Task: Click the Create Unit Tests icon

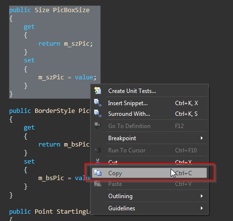Action: click(97, 91)
